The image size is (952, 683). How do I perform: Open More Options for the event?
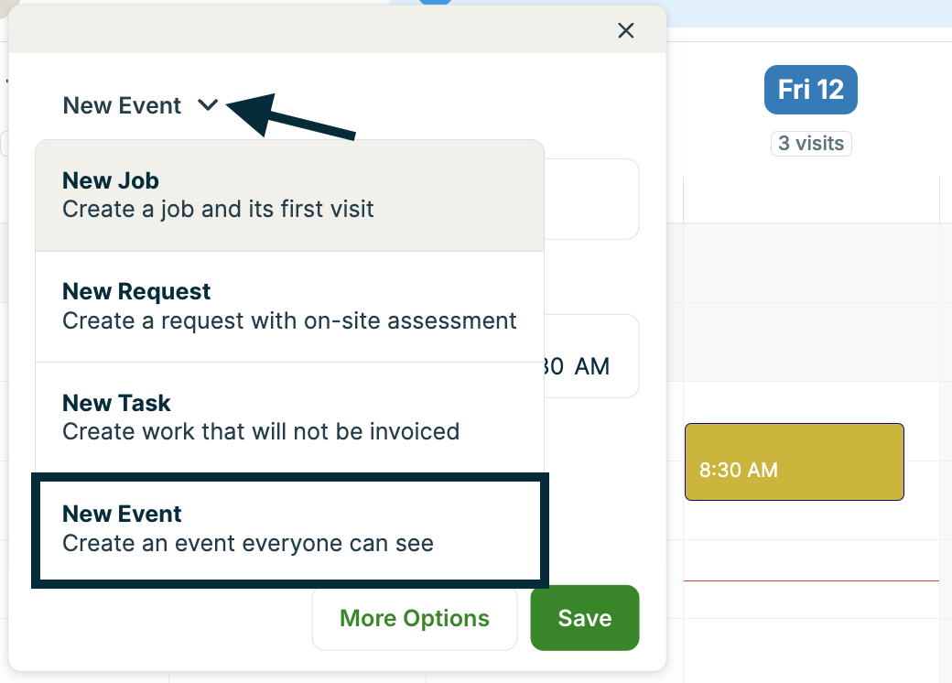click(414, 618)
